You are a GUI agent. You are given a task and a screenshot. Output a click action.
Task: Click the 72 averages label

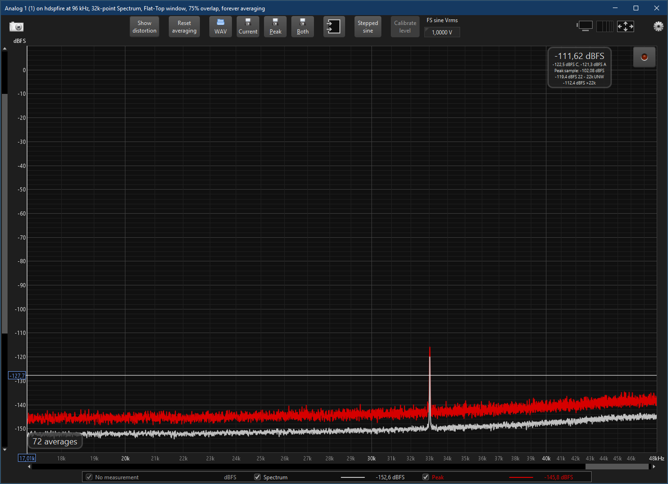click(x=55, y=442)
